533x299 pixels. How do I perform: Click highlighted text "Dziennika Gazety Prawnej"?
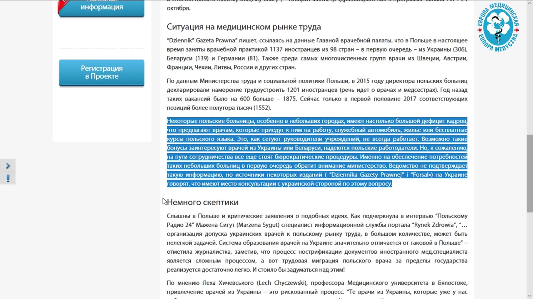[366, 175]
